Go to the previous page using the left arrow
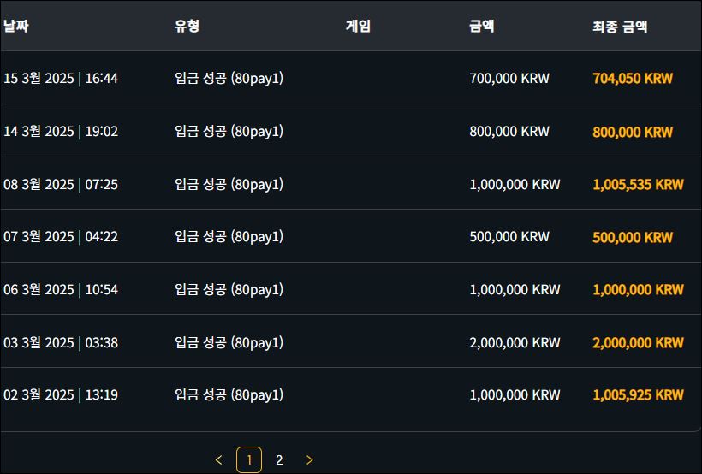 (x=218, y=459)
